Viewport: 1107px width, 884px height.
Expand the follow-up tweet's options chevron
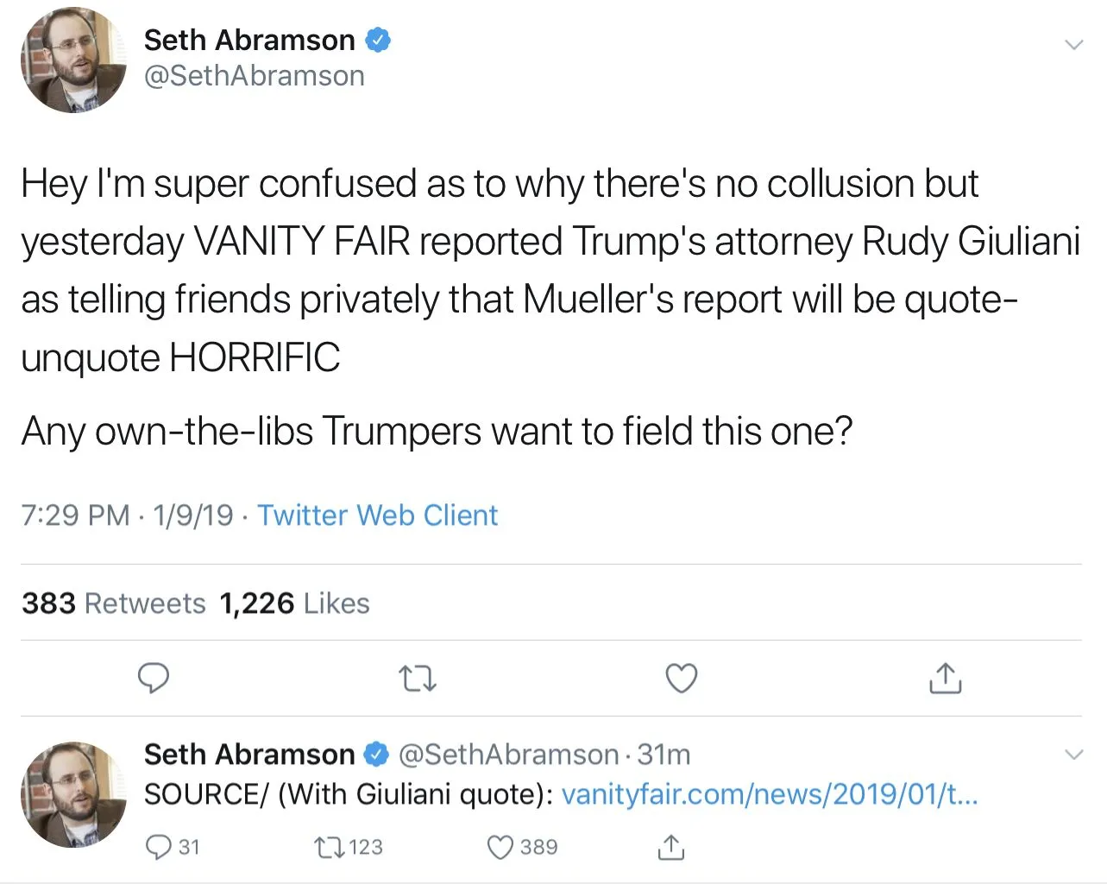[1073, 755]
